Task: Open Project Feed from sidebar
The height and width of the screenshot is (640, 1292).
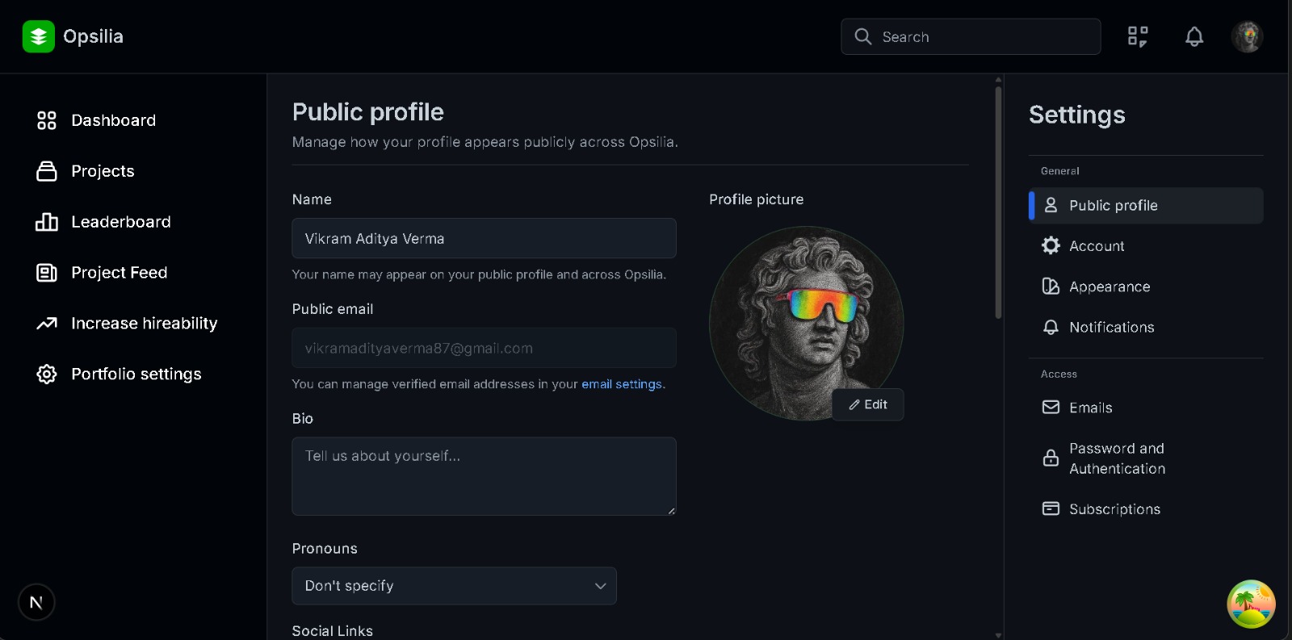Action: pos(119,273)
